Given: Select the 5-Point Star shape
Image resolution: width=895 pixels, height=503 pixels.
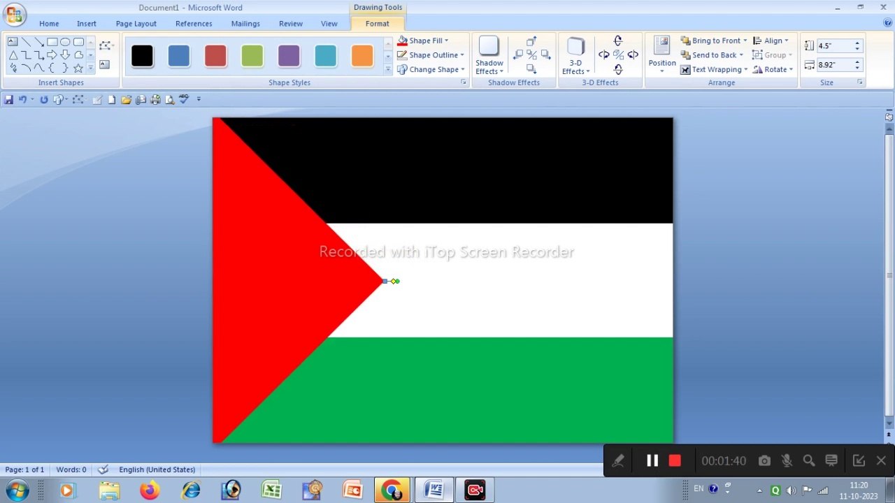Looking at the screenshot, I should coord(78,68).
